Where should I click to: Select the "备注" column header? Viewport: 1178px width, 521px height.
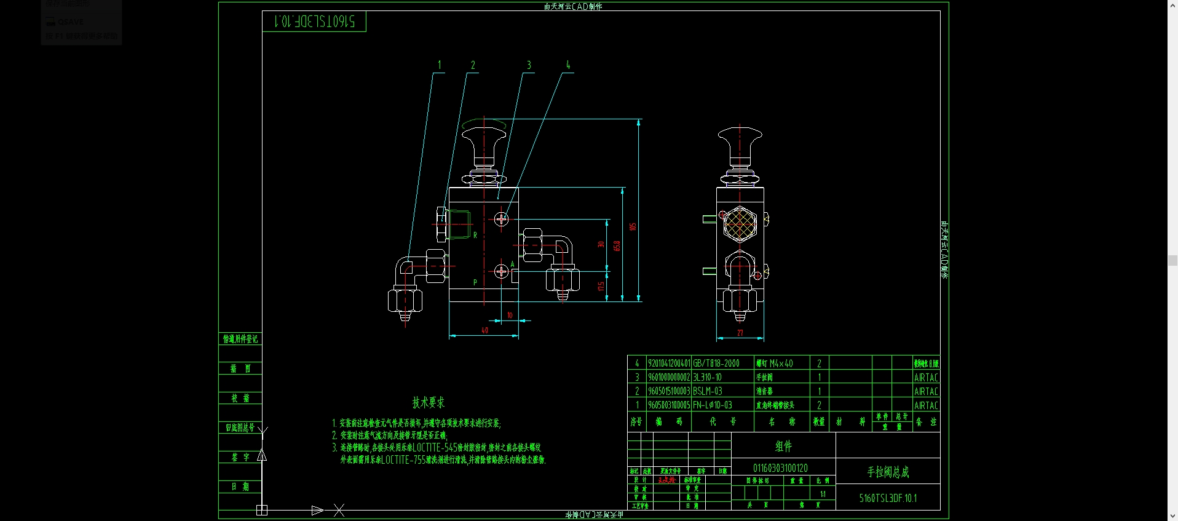(x=926, y=422)
